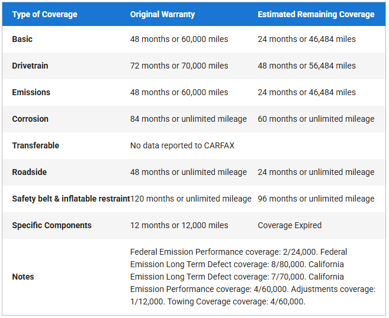Click the Notes row label
Screen dimensions: 389x318
[23, 277]
